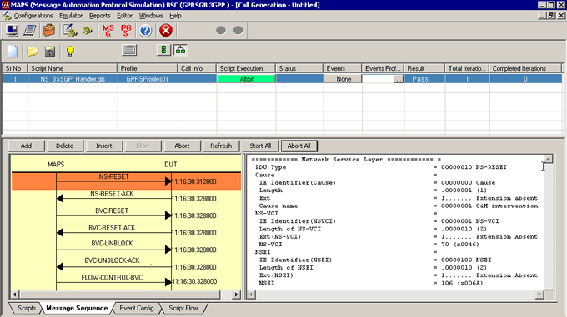Viewport: 567px width, 317px height.
Task: Switch to the Message Sequence tab
Action: pos(77,308)
